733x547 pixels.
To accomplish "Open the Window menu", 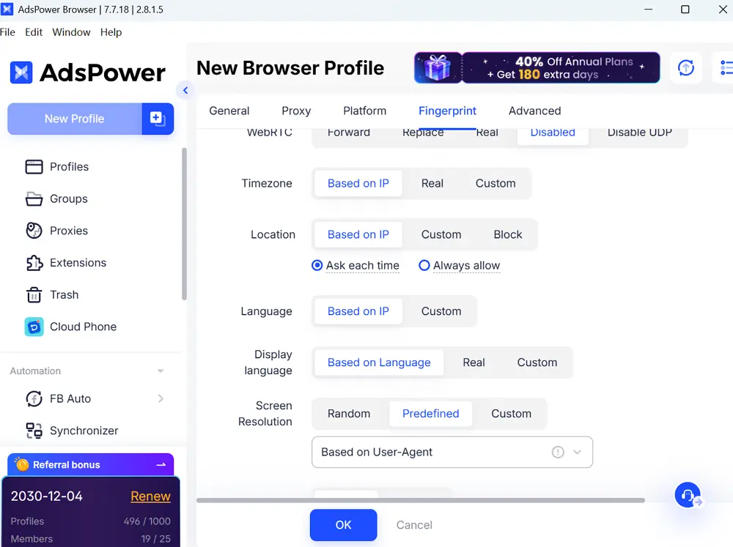I will (x=71, y=32).
